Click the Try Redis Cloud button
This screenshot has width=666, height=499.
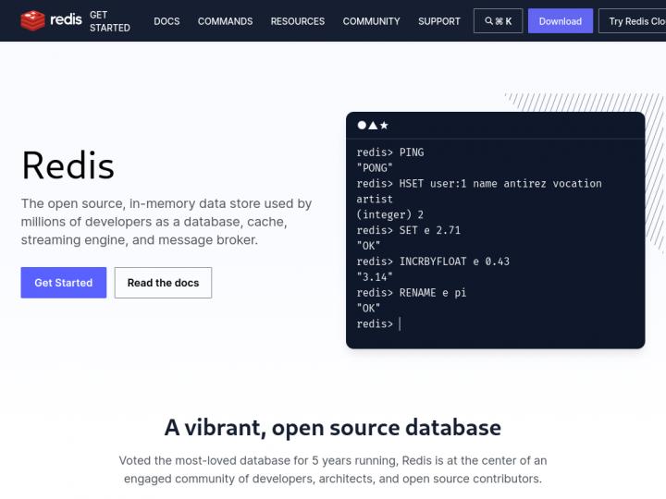(635, 21)
